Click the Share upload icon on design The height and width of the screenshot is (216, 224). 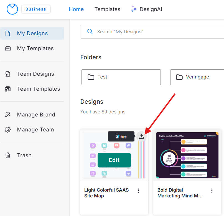point(141,136)
